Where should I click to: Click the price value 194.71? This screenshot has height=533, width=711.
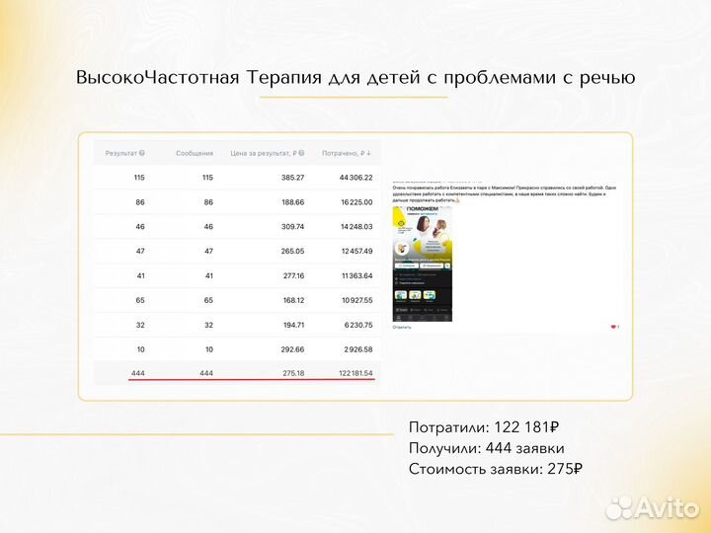(x=293, y=325)
